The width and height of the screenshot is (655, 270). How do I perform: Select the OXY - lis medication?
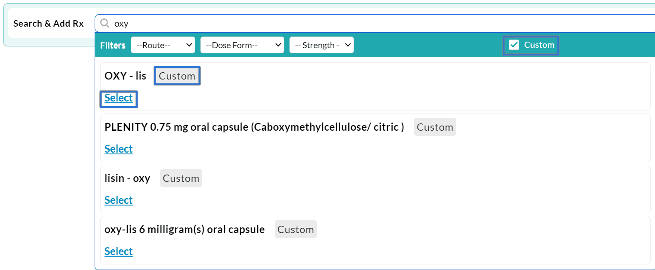coord(118,98)
